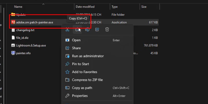This screenshot has height=104, width=208.
Task: Select the changelog.txt file name
Action: (25, 30)
